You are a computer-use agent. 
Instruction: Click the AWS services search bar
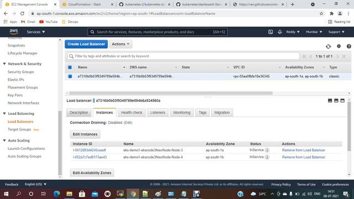tap(157, 32)
